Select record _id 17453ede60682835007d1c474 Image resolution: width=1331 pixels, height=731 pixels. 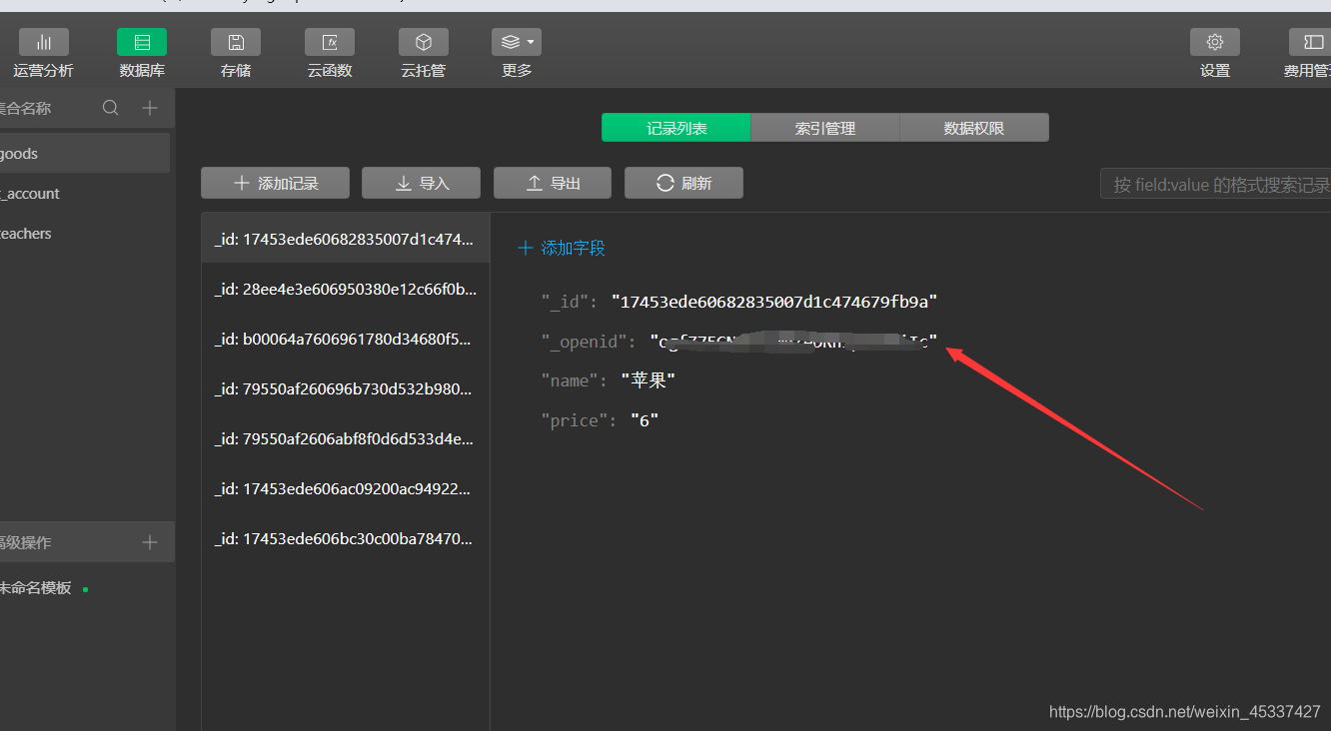coord(346,239)
